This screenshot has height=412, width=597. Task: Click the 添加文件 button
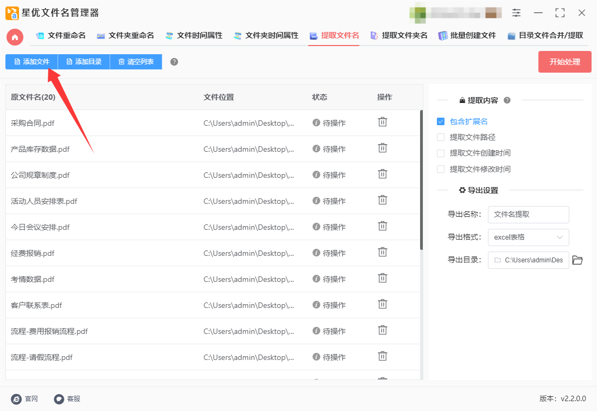pyautogui.click(x=31, y=62)
